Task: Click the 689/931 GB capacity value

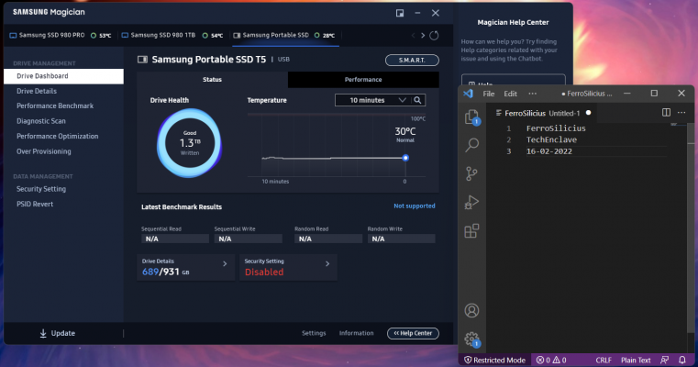Action: coord(165,272)
